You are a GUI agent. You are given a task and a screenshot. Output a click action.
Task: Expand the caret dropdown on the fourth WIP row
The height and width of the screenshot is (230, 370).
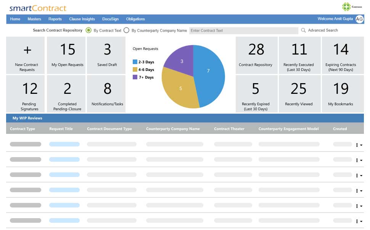point(360,191)
